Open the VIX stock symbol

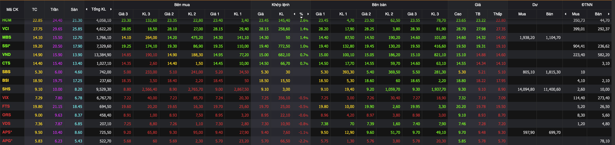coord(5,98)
